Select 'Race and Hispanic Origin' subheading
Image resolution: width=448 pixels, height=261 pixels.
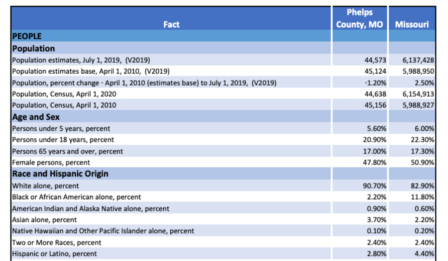pos(60,174)
